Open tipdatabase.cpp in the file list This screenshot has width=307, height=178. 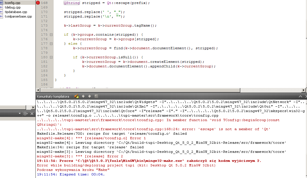coord(16,12)
